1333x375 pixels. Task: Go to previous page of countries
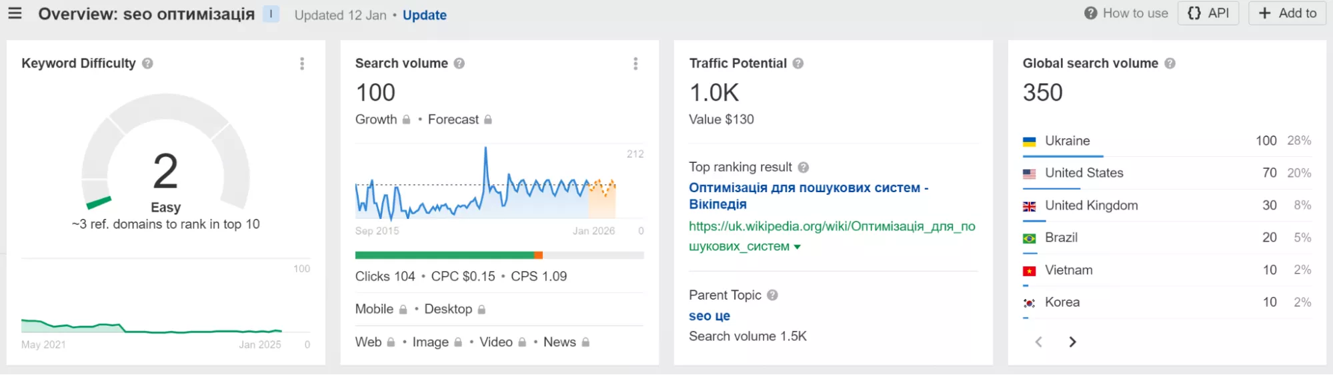(x=1038, y=342)
